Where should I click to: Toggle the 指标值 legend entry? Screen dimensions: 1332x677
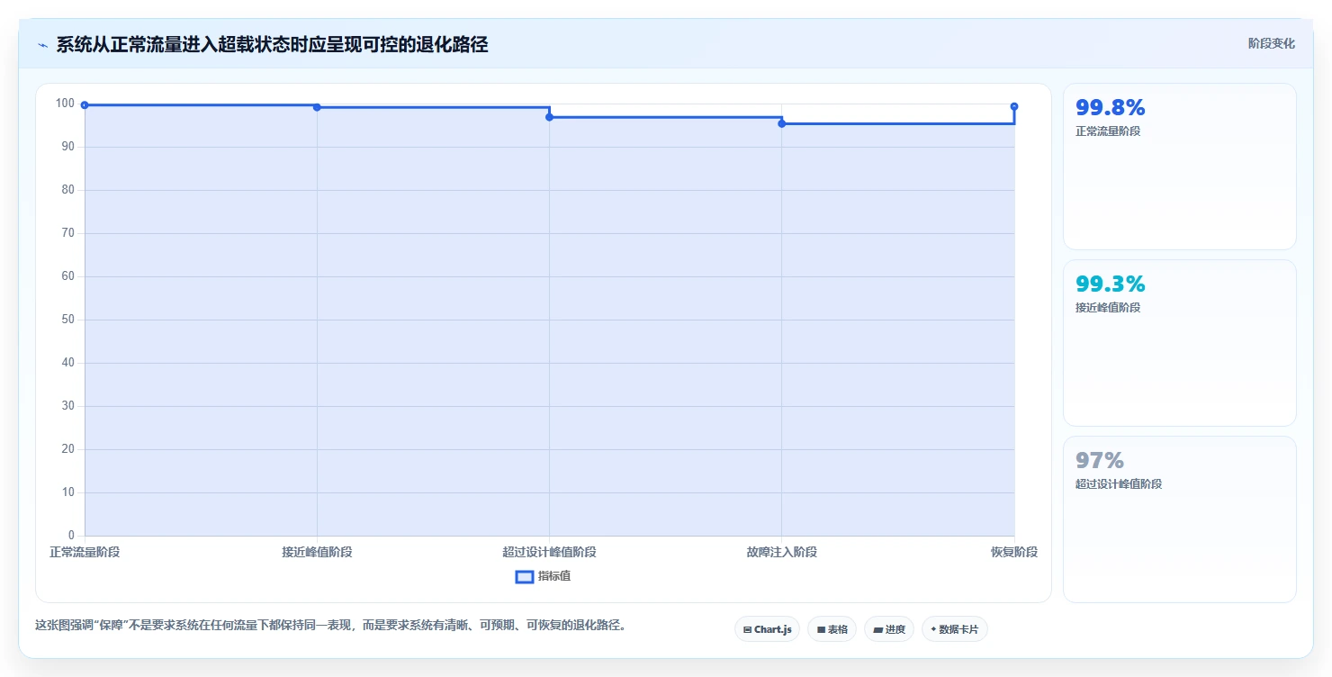(543, 576)
